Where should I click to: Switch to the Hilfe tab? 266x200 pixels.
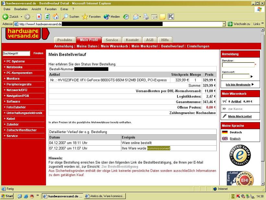(x=165, y=40)
